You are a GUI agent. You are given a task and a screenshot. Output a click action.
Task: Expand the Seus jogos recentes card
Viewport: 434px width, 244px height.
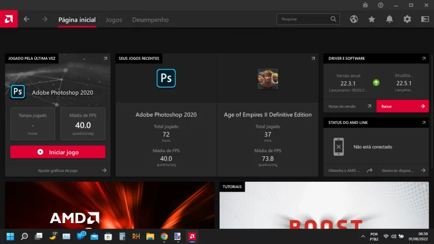313,58
